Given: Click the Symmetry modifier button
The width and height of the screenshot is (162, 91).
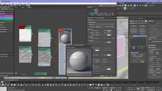Looking at the screenshot, I should [142, 30].
